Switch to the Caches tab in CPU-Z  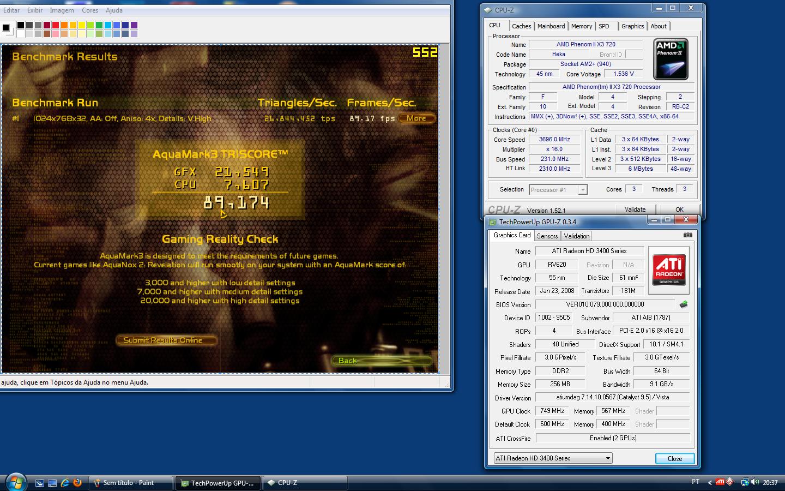pyautogui.click(x=521, y=26)
